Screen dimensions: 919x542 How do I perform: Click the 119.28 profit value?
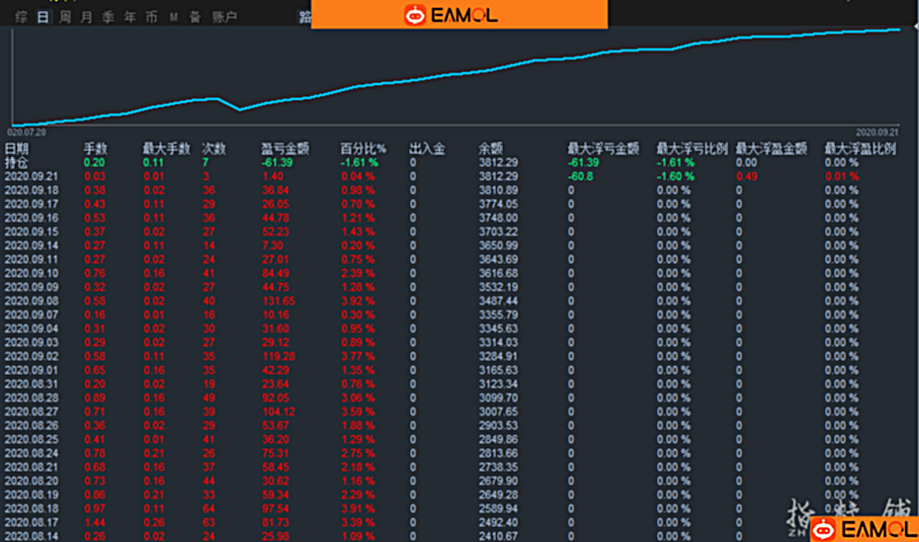(x=279, y=357)
